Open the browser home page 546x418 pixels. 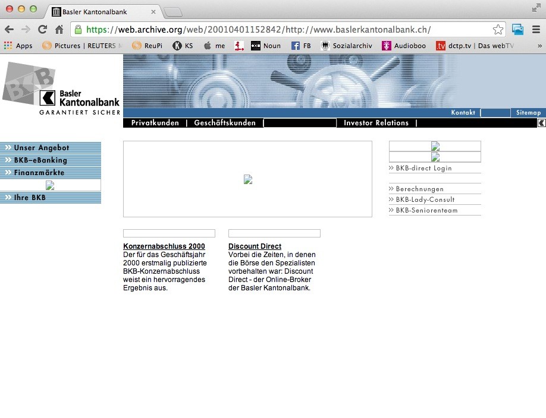tap(59, 30)
